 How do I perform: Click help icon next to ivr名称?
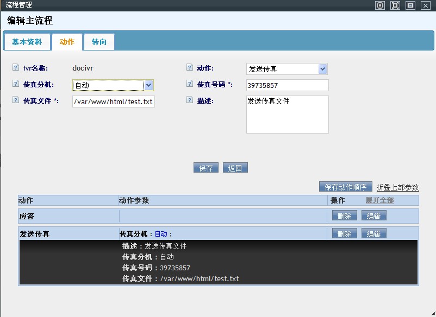pyautogui.click(x=15, y=68)
